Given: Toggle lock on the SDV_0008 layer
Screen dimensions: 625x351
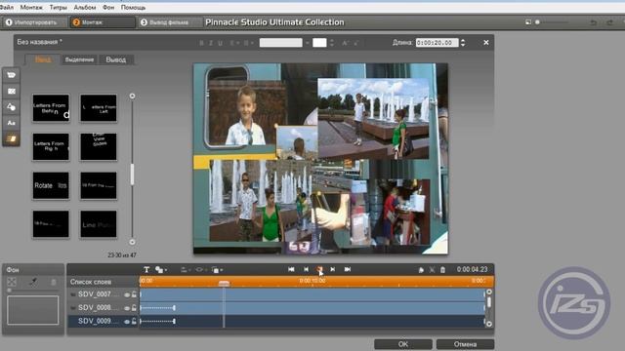Looking at the screenshot, I should pyautogui.click(x=134, y=308).
